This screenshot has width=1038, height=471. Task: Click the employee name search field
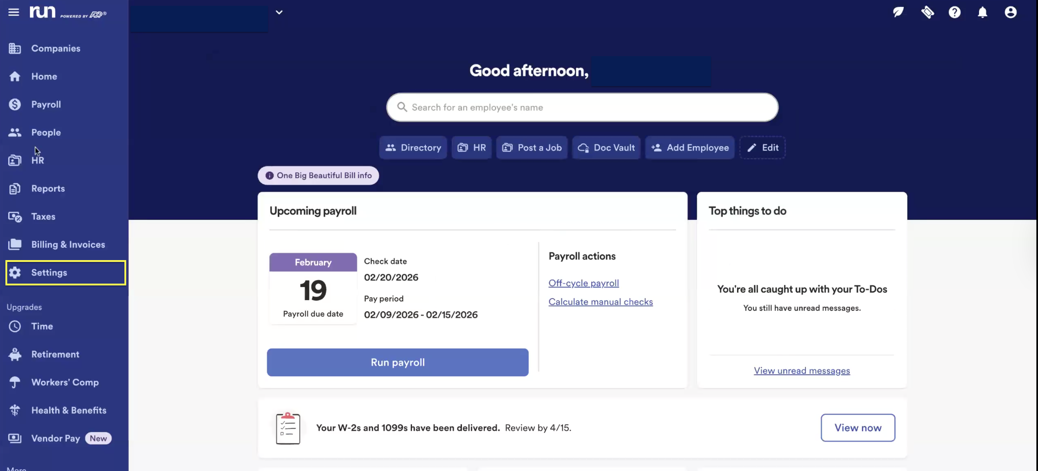tap(582, 107)
